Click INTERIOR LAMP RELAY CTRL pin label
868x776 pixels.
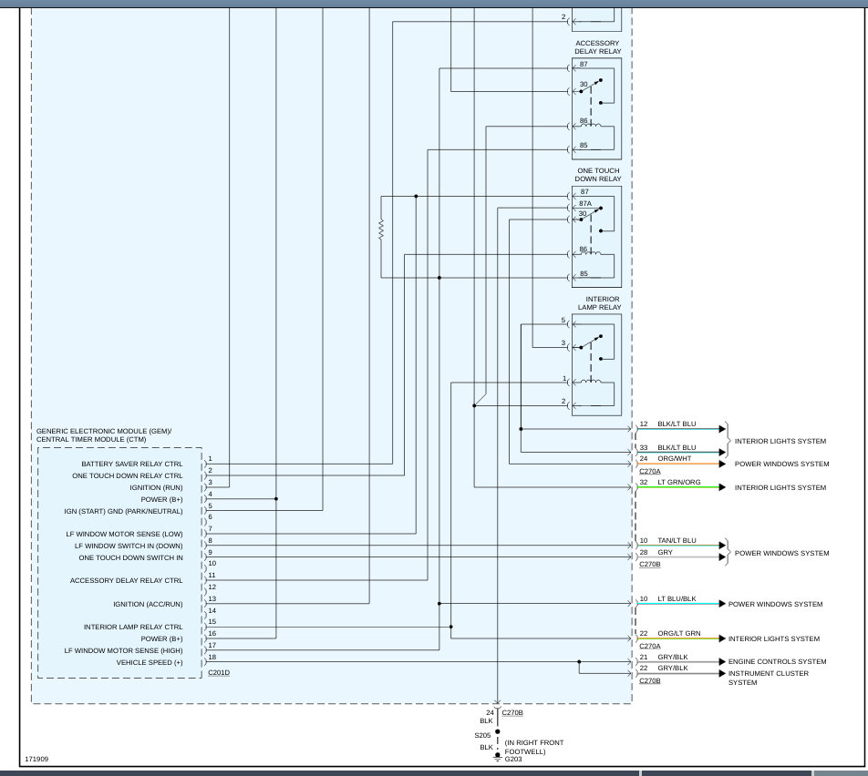pyautogui.click(x=133, y=628)
